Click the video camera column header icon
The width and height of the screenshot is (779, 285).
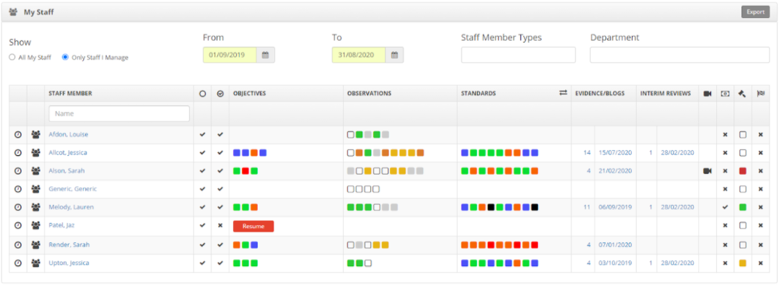point(708,93)
